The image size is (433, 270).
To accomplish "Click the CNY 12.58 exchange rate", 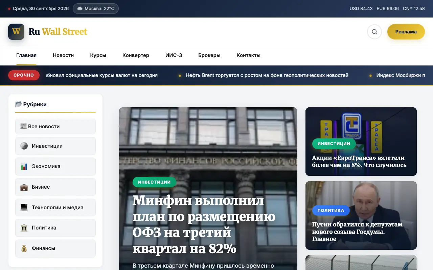I will [x=414, y=8].
